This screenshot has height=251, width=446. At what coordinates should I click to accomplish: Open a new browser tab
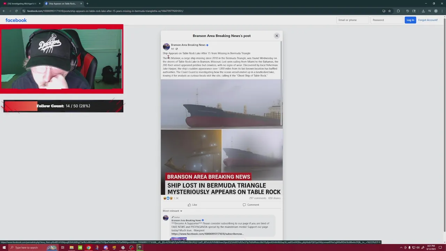tap(87, 3)
